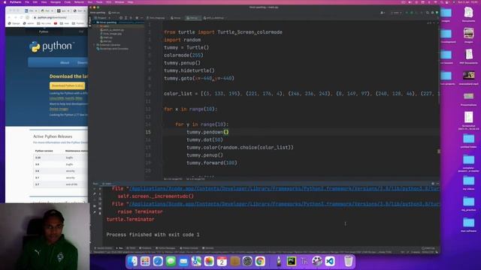Viewport: 481px width, 270px height.
Task: Open Visual Studio Code from the Dock
Action: [330, 262]
